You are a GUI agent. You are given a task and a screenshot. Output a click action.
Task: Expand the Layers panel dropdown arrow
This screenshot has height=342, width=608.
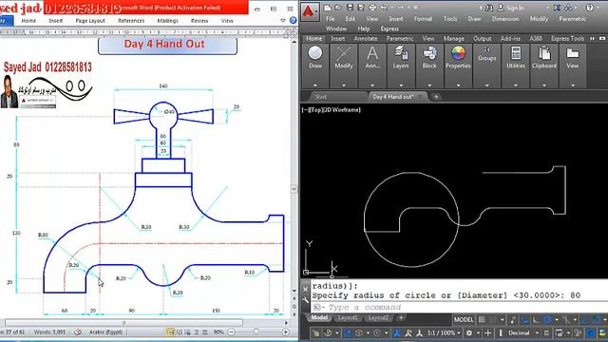coord(401,85)
